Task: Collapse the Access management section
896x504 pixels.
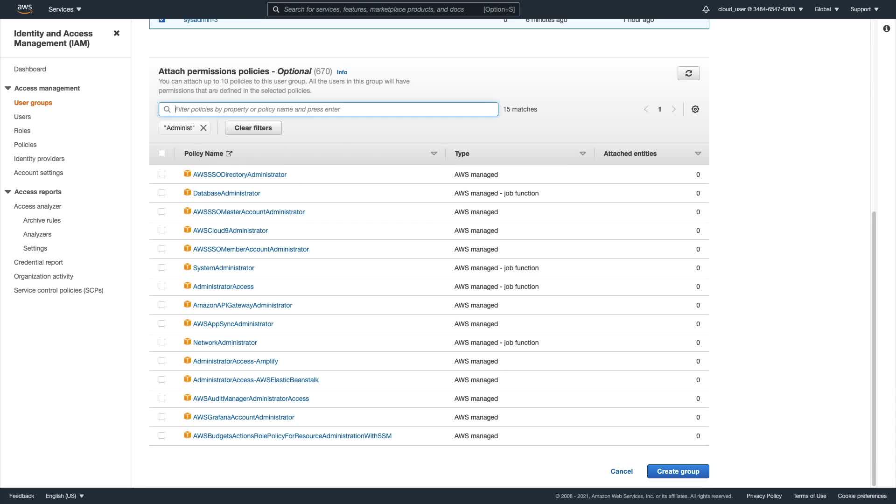Action: tap(8, 88)
